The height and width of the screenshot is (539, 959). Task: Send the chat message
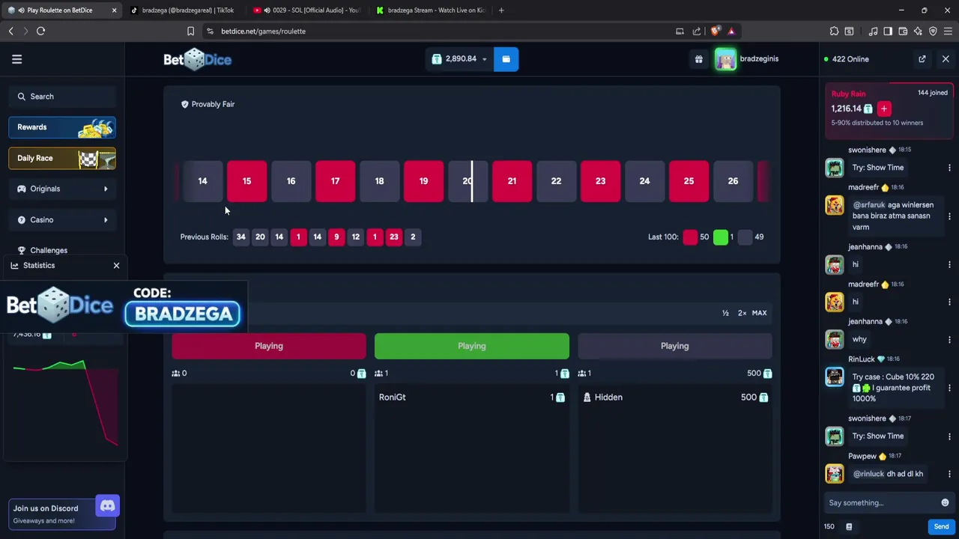coord(941,526)
